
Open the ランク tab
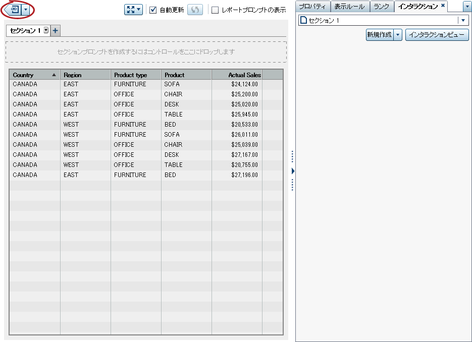point(381,7)
